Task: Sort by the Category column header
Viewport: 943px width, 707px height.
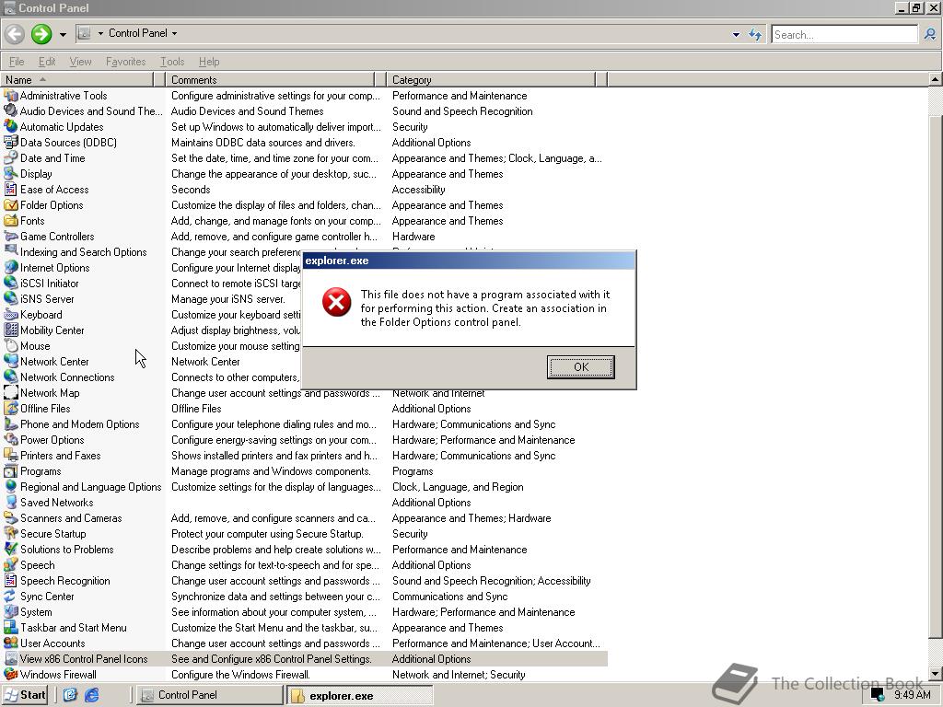Action: pyautogui.click(x=490, y=79)
